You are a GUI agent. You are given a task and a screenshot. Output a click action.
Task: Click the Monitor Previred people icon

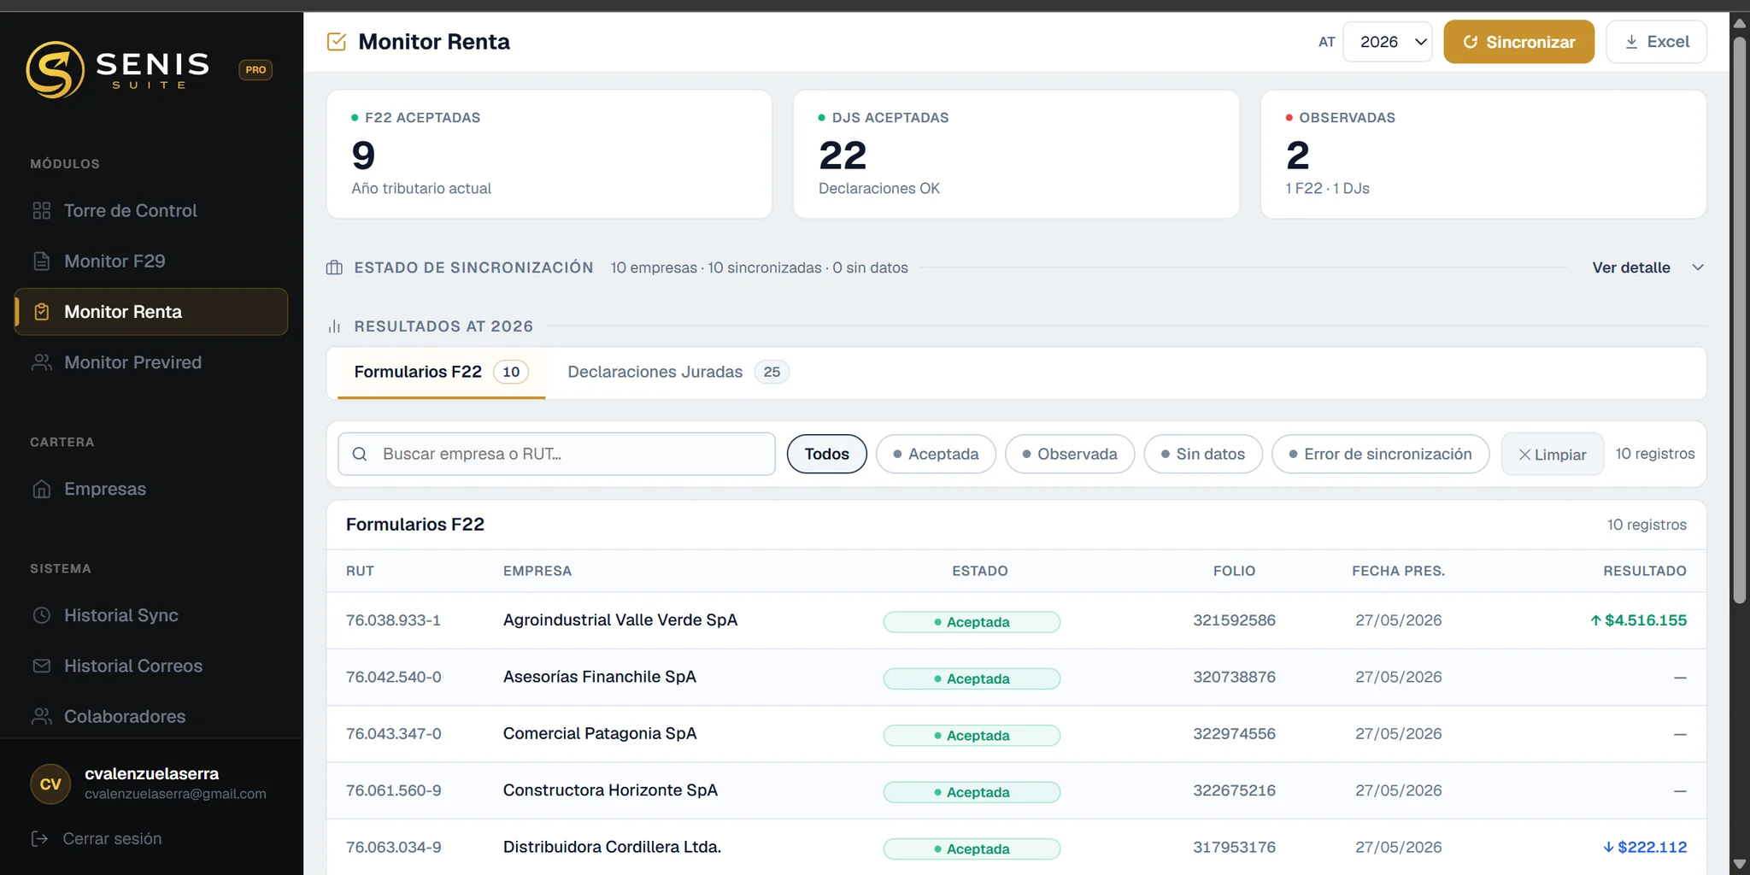point(41,362)
